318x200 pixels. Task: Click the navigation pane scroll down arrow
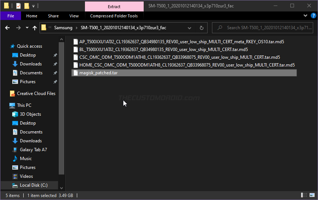pos(61,188)
